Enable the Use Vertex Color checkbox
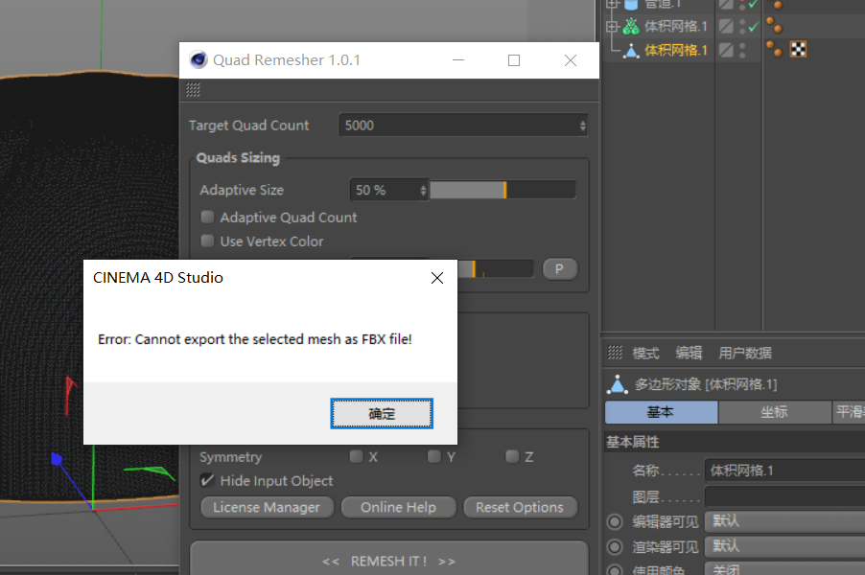This screenshot has height=575, width=865. (207, 241)
